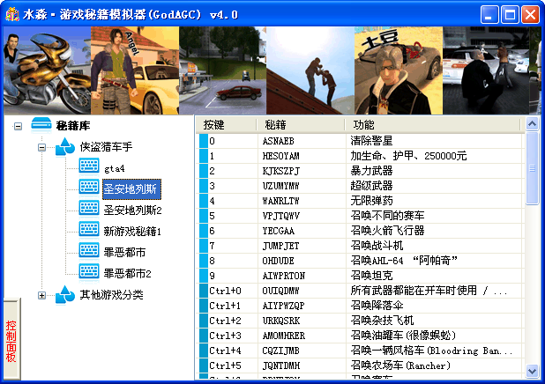Viewport: 545px width, 384px height.
Task: Select the 召唤火箭飞行器 row
Action: click(x=360, y=231)
